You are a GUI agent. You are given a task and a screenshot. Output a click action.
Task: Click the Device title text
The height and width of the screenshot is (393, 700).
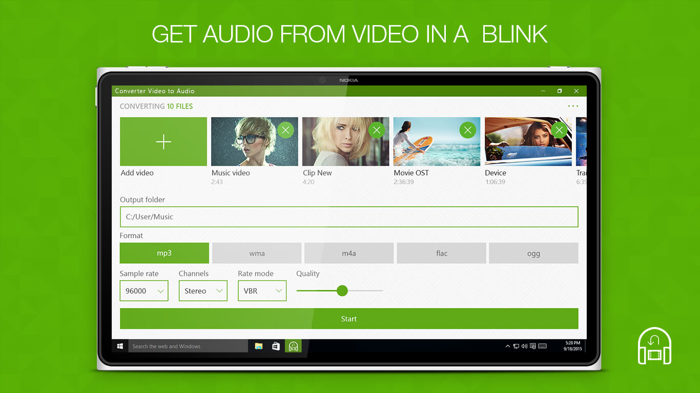[496, 173]
